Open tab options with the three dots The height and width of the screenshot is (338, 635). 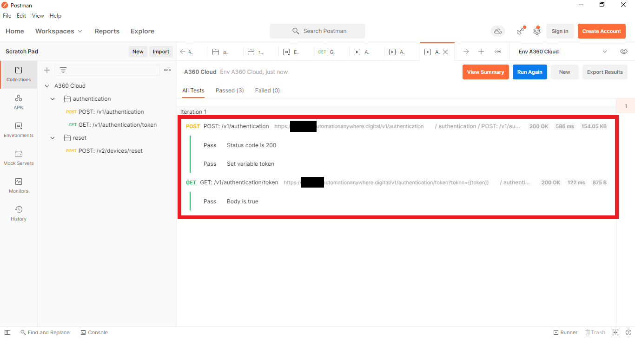498,52
